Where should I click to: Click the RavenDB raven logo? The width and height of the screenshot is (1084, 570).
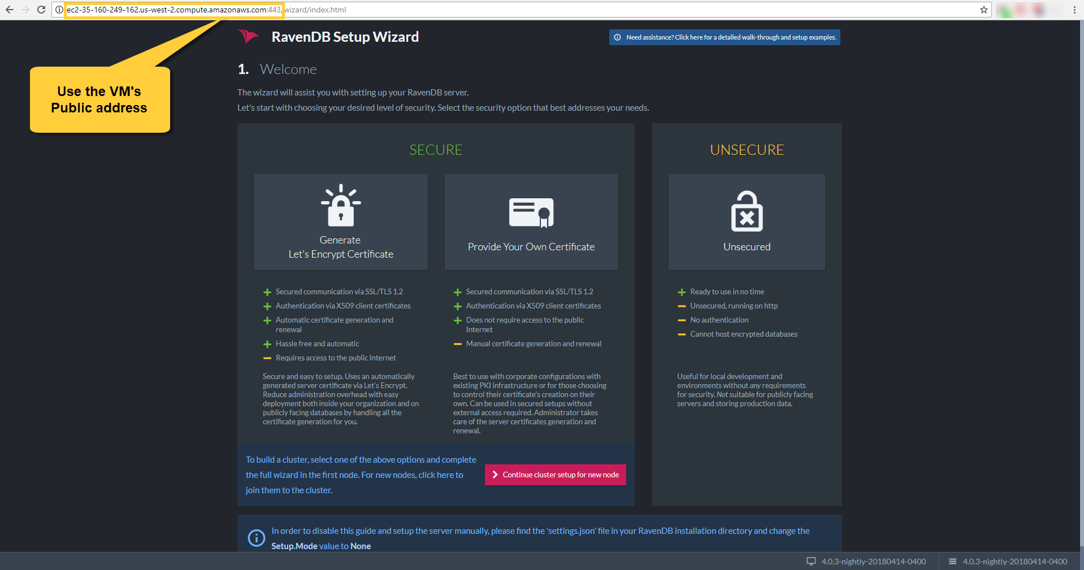coord(248,37)
